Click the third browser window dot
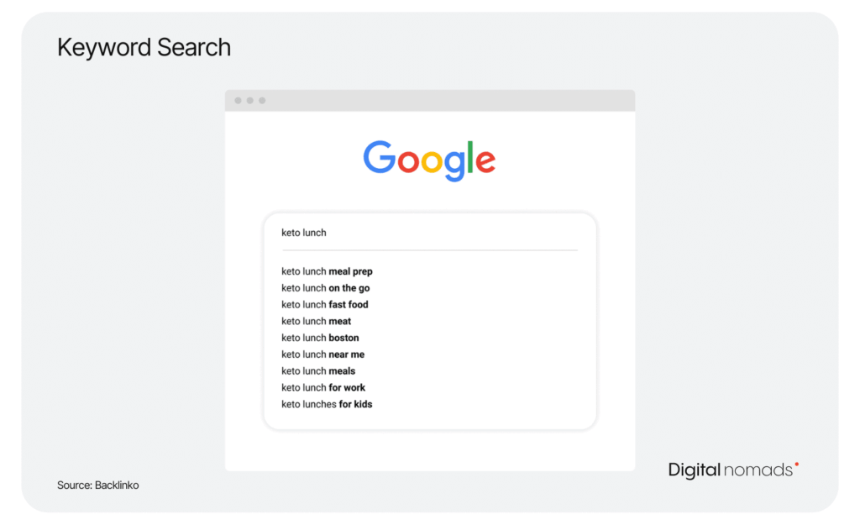Screen dimensions: 860x525 coord(262,101)
